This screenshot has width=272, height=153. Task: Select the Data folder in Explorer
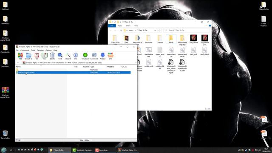click(126, 39)
